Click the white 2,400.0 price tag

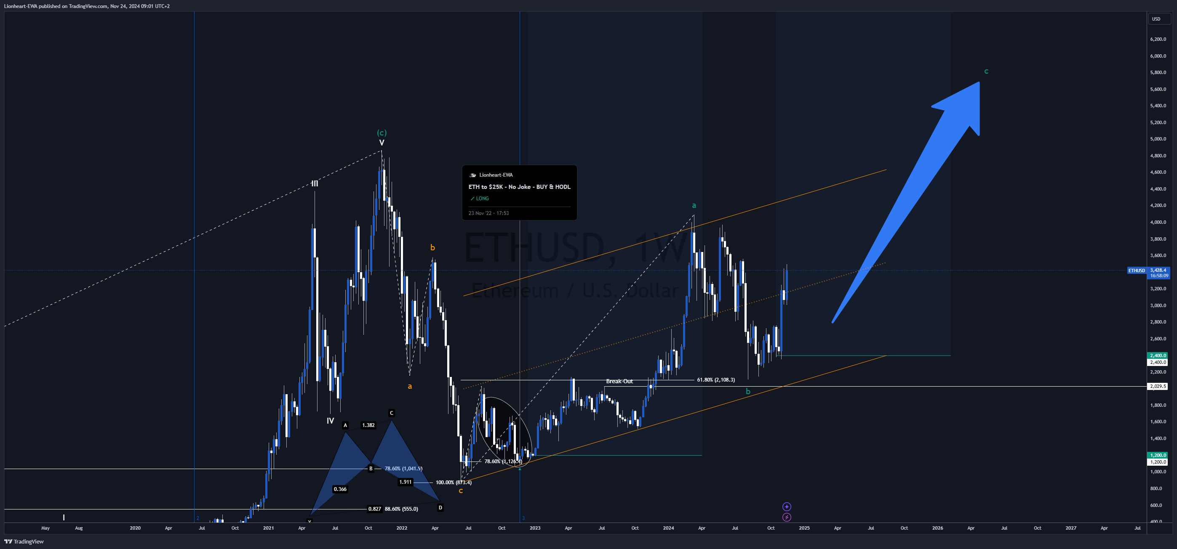pos(1158,362)
